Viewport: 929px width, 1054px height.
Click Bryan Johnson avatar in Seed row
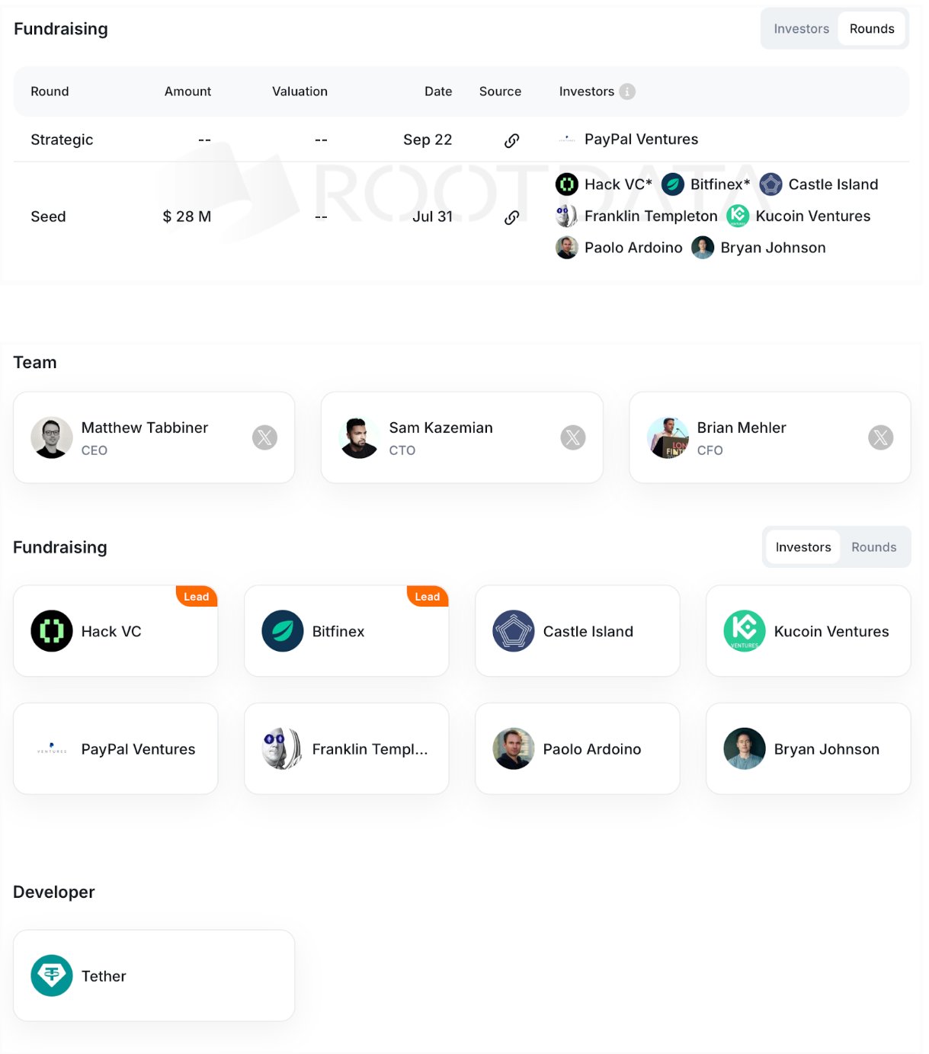point(703,248)
